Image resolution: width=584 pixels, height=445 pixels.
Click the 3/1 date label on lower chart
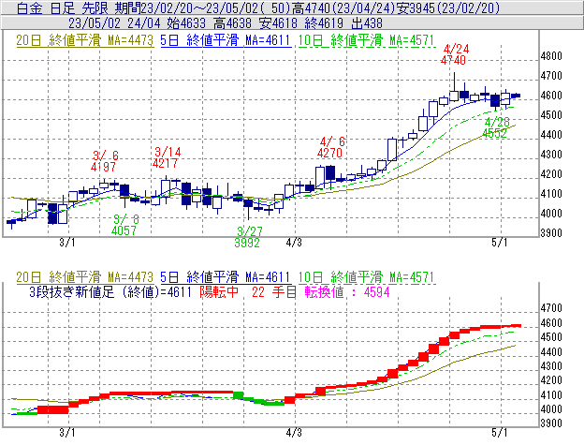pos(67,433)
